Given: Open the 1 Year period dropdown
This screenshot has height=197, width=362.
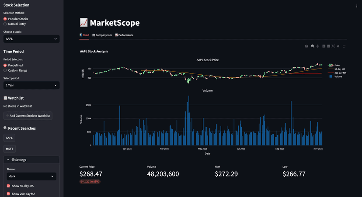Looking at the screenshot, I should click(x=31, y=85).
